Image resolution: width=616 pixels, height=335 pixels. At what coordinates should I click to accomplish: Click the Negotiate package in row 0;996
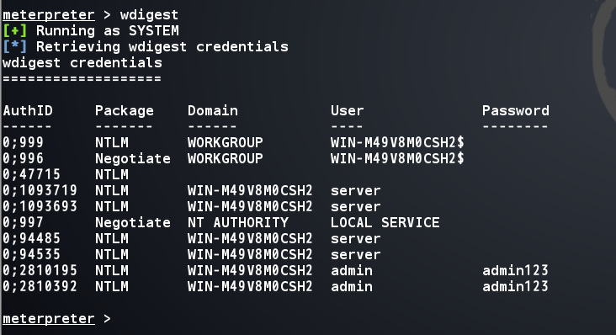tap(133, 159)
